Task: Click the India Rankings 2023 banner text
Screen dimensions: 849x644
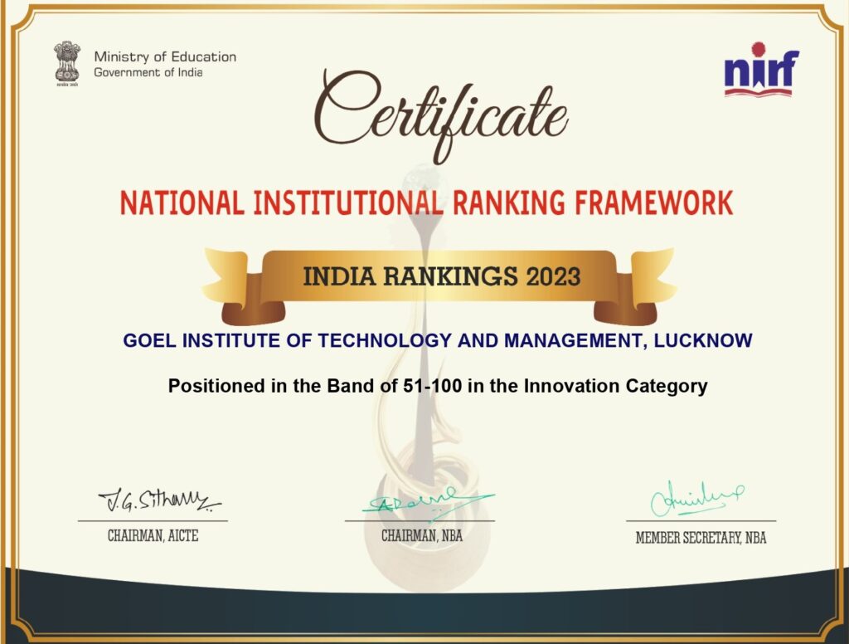Action: click(441, 276)
